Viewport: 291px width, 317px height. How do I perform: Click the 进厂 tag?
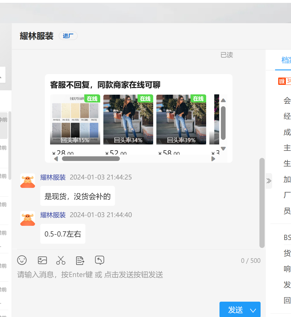(68, 36)
